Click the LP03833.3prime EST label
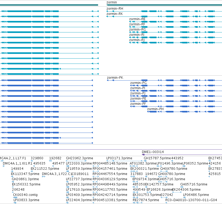The height and width of the screenshot is (204, 222). 26,200
